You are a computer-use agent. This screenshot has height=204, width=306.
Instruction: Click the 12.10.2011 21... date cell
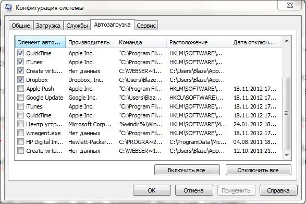pos(255,151)
